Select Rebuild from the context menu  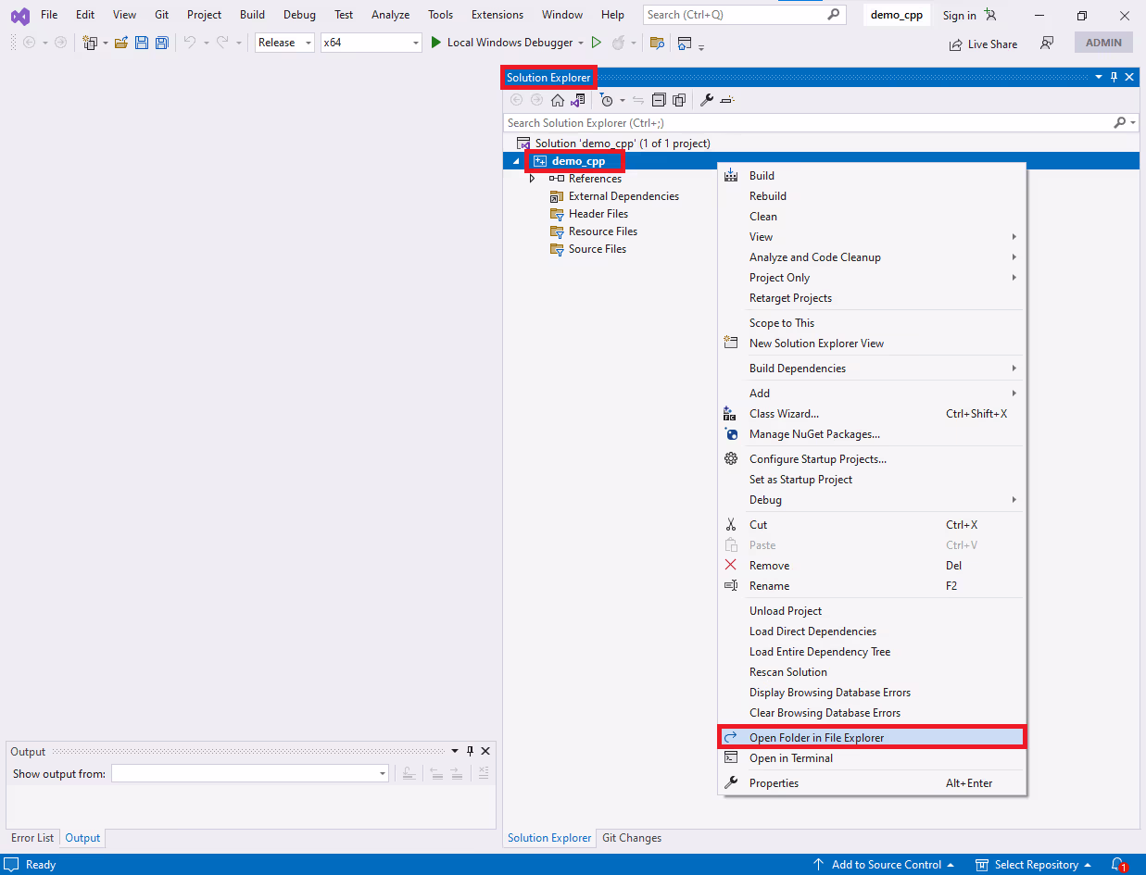coord(871,195)
